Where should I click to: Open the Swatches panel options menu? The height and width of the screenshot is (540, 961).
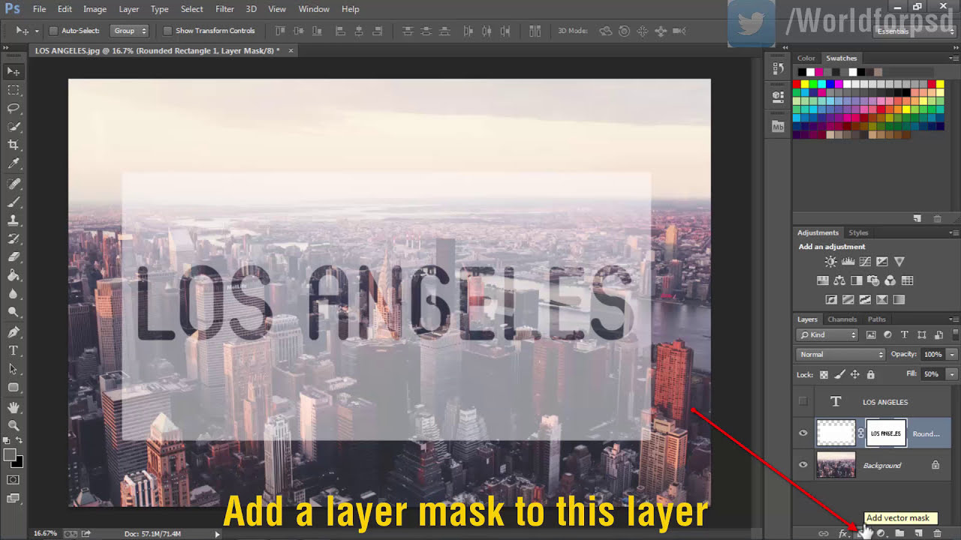954,58
